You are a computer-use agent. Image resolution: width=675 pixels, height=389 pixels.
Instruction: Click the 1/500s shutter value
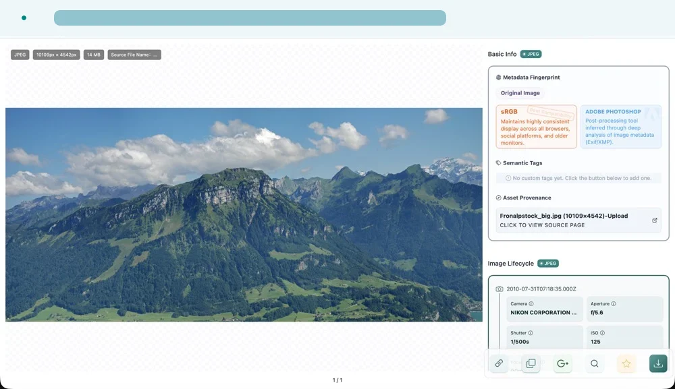coord(520,342)
